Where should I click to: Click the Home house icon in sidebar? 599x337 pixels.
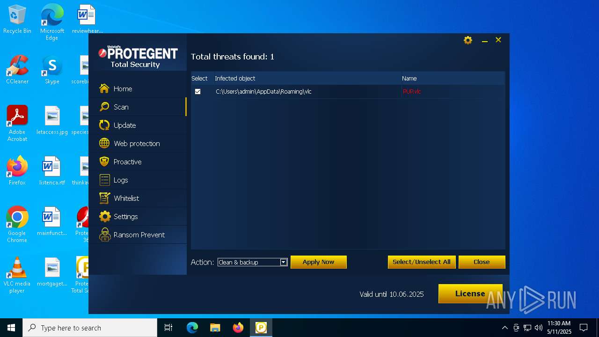104,88
